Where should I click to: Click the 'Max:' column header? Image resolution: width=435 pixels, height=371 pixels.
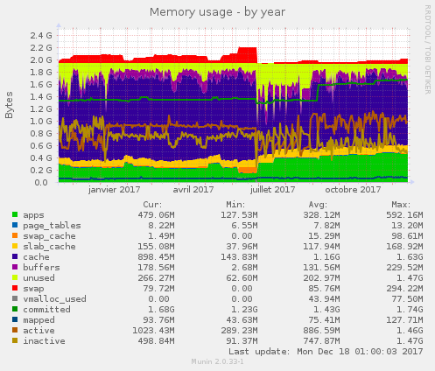click(401, 205)
